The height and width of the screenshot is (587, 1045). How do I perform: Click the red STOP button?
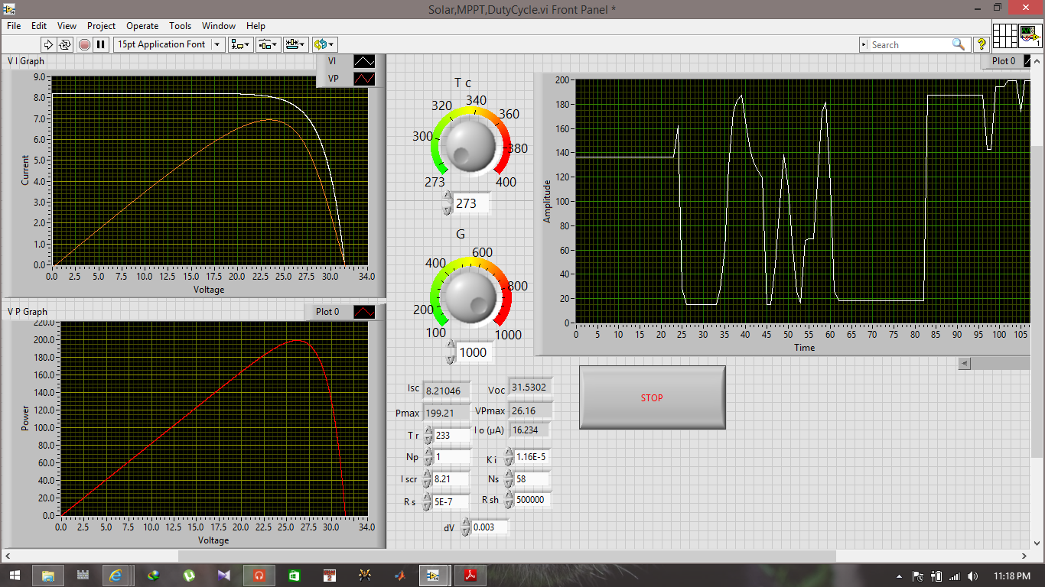(x=652, y=397)
